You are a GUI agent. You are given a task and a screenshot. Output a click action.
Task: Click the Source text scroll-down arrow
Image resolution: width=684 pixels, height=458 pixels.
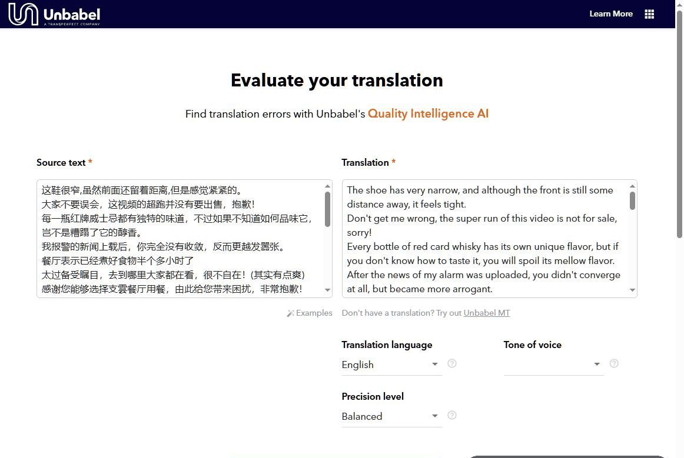[328, 290]
